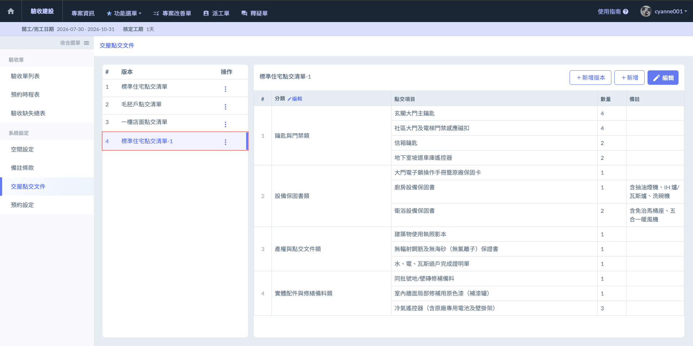Click the 水、電、瓦斯過戶完成證明單 item
The image size is (693, 346).
point(432,264)
